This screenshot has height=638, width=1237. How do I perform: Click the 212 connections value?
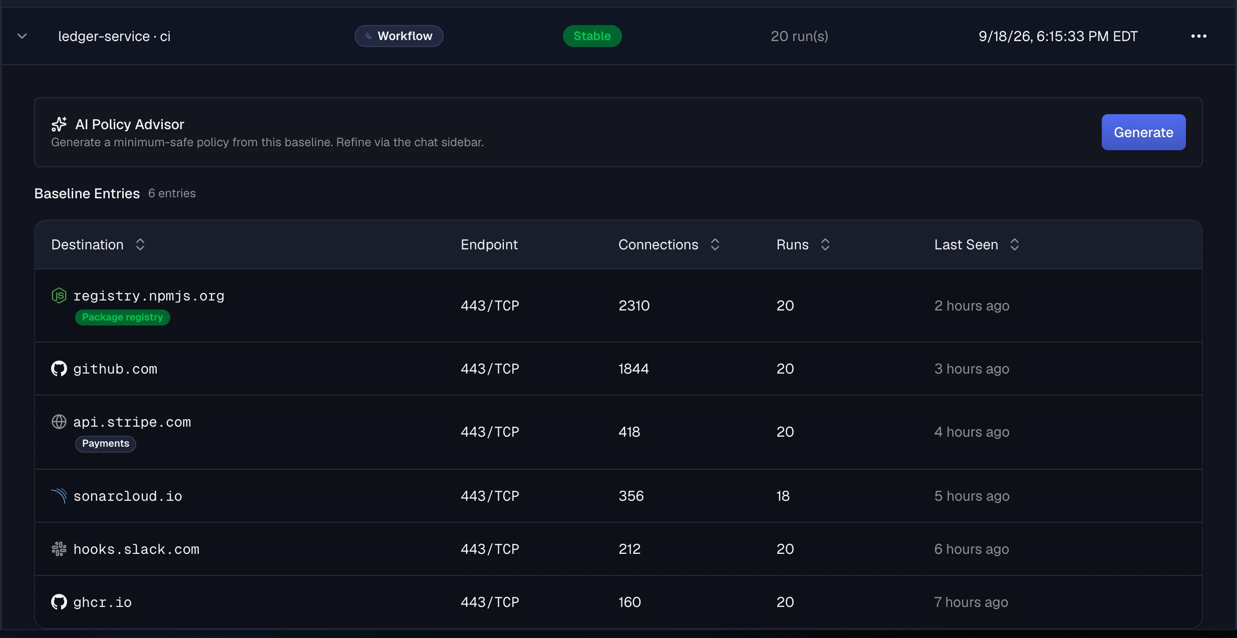630,549
